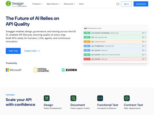Click the Contract Test gear icon

pos(127,98)
